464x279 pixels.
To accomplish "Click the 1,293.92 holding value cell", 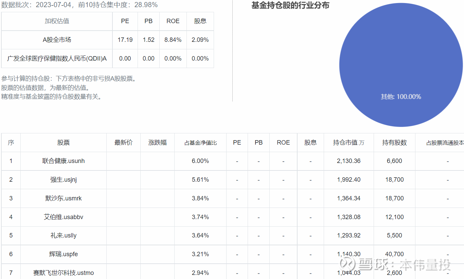I will pos(349,235).
